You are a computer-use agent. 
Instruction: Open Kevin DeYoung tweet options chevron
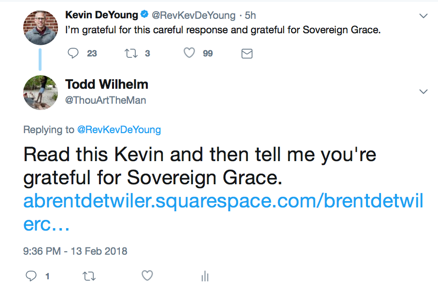click(424, 16)
